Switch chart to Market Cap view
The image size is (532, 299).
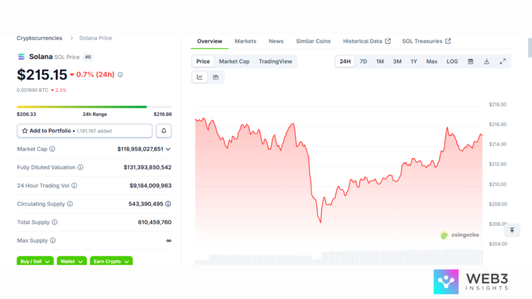(x=234, y=61)
